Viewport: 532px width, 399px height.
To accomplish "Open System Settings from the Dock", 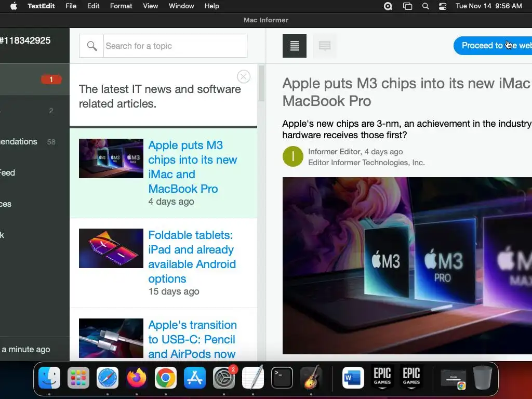I will click(224, 378).
